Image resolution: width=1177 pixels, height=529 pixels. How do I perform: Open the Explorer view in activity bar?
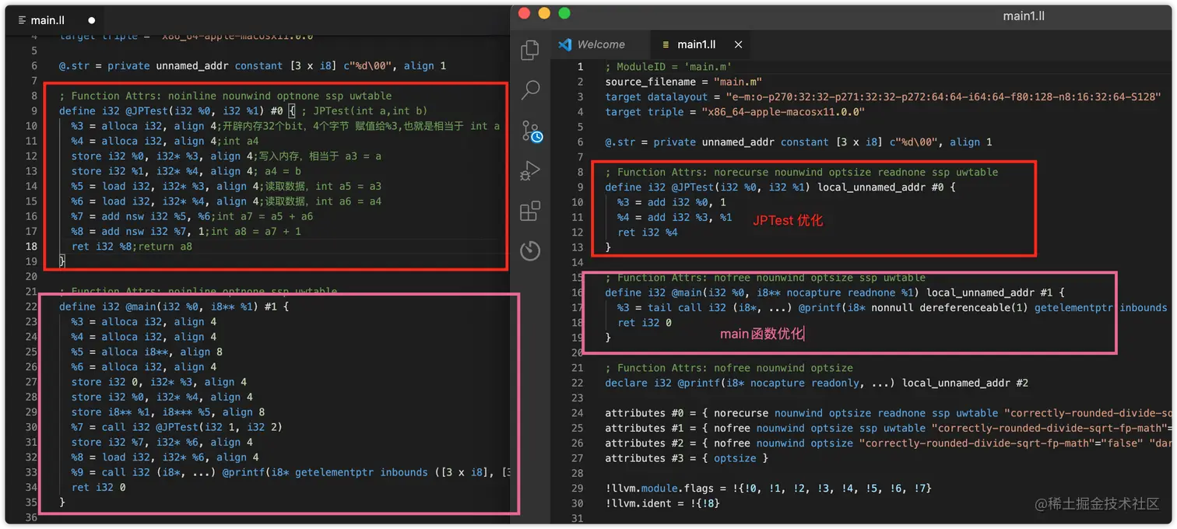click(x=530, y=50)
